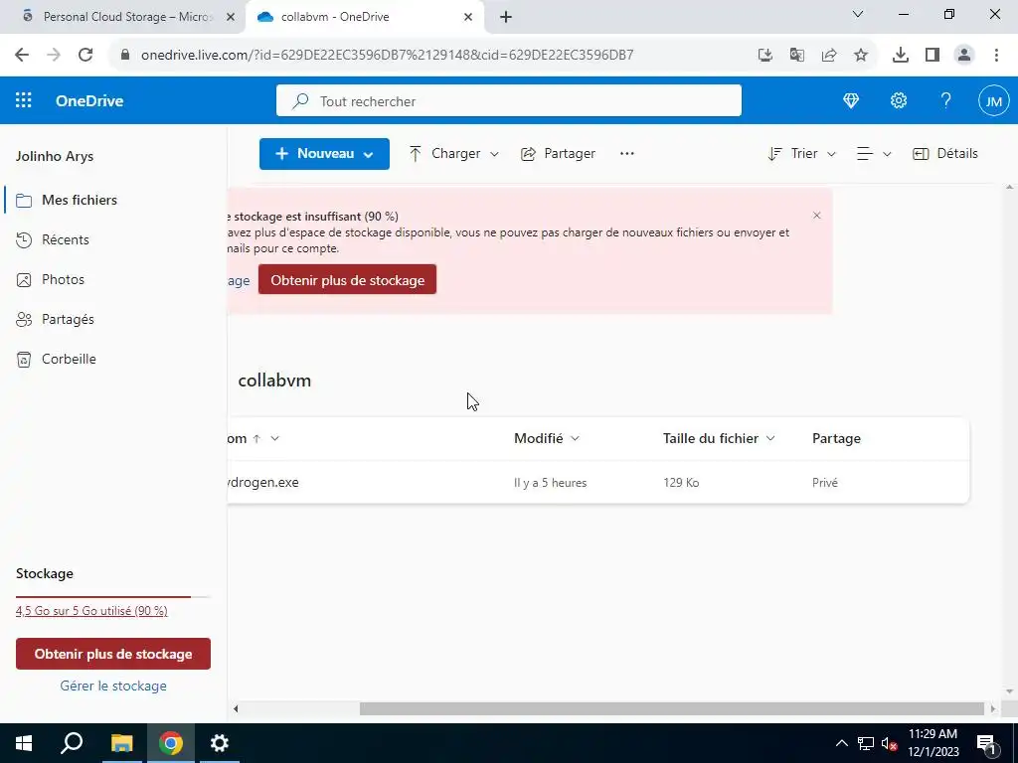The image size is (1018, 763).
Task: Open Settings app in the taskbar
Action: point(220,743)
